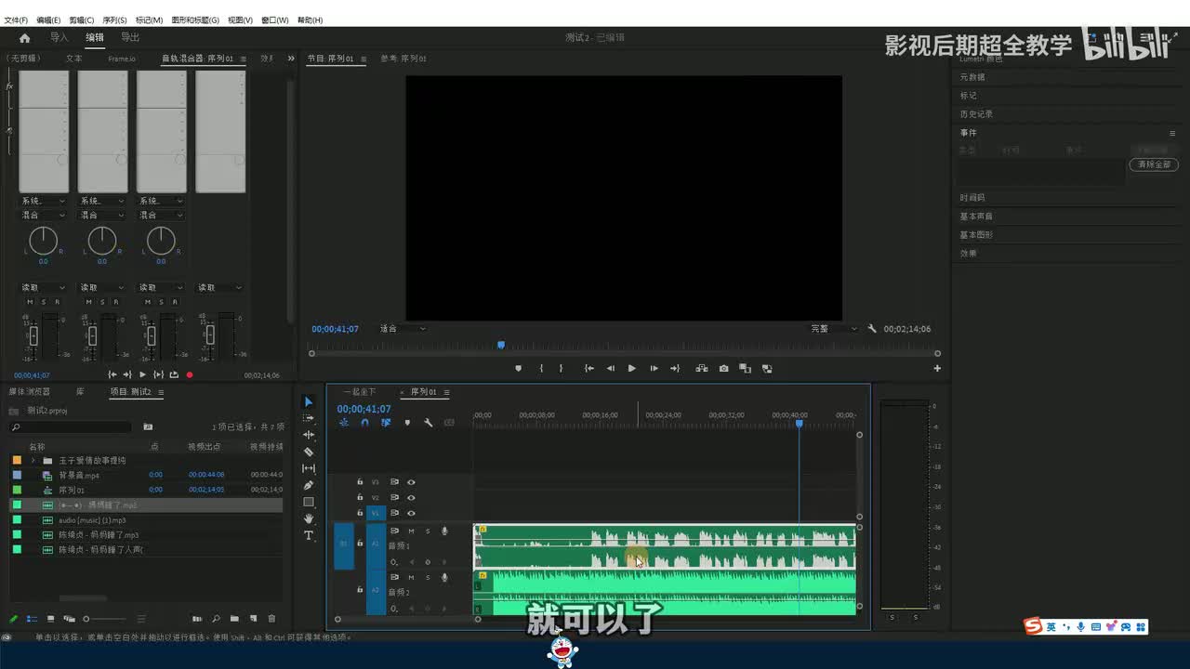Open fourth mixer track automation mode dropdown
Viewport: 1190px width, 669px height.
tap(219, 288)
